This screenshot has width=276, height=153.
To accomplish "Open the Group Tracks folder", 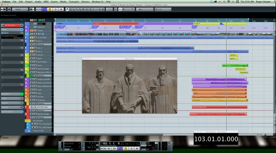I will click(x=38, y=130).
